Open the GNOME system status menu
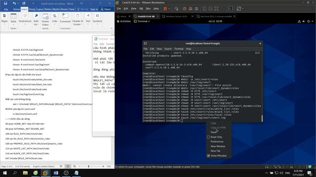The image size is (316, 177). pos(306,21)
